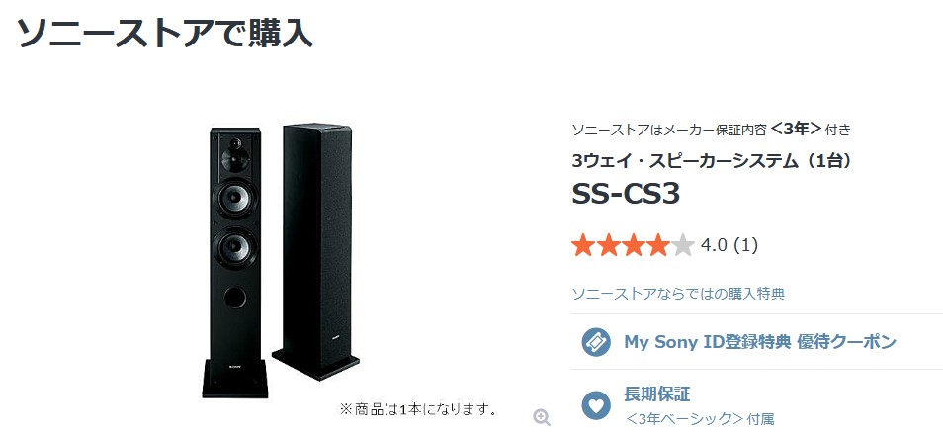Image resolution: width=943 pixels, height=438 pixels.
Task: Select the third orange rating star
Action: [633, 245]
